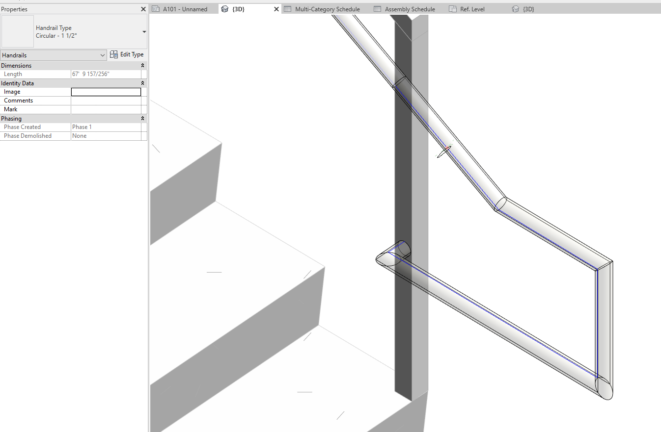Click the handrail type preview thumbnail in Properties

[17, 31]
